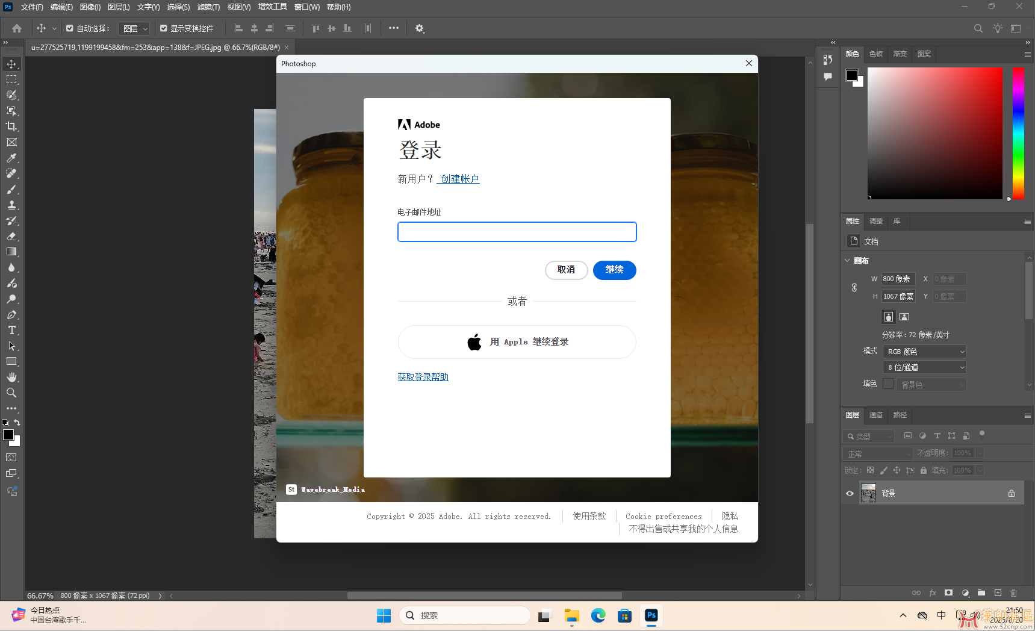The image size is (1035, 631).
Task: Open the 滤镜(T) menu
Action: [x=208, y=7]
